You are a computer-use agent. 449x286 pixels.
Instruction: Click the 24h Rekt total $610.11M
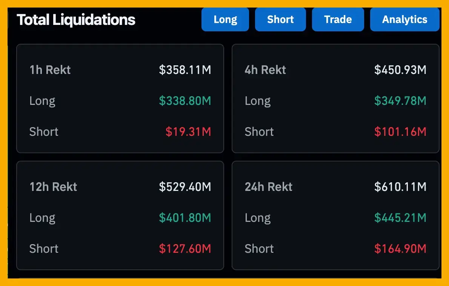[x=400, y=187]
